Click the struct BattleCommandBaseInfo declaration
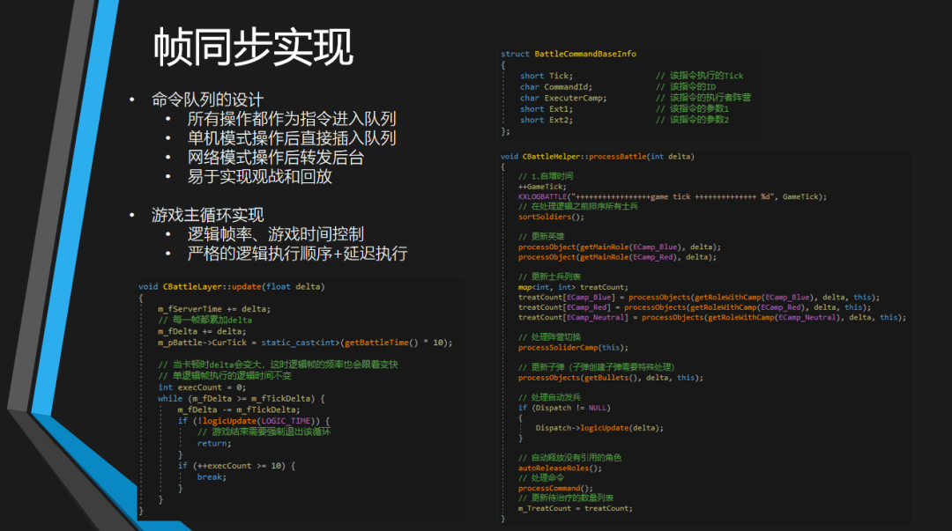Viewport: 952px width, 531px height. (569, 54)
